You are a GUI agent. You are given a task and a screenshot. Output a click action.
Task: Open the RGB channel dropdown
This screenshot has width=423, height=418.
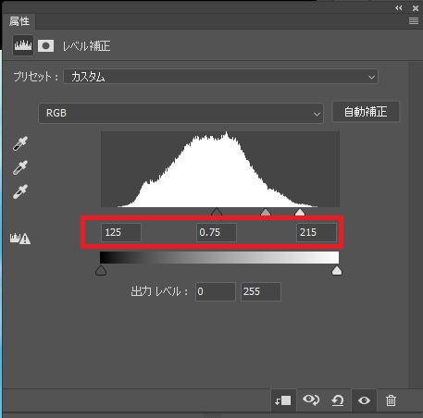click(x=180, y=113)
